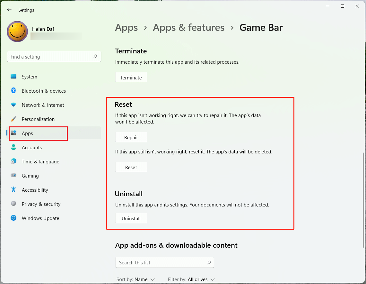
Task: Open Accounts settings
Action: (32, 147)
